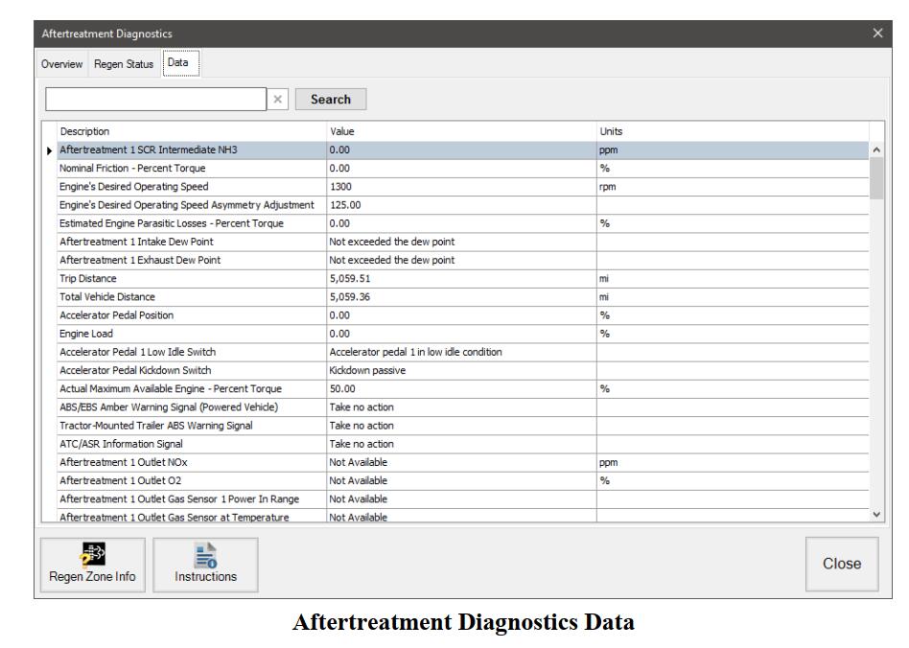Select Engine's Desired Operating Speed Asymmetry Adjustment
Screen dimensions: 909x648
tap(462, 205)
